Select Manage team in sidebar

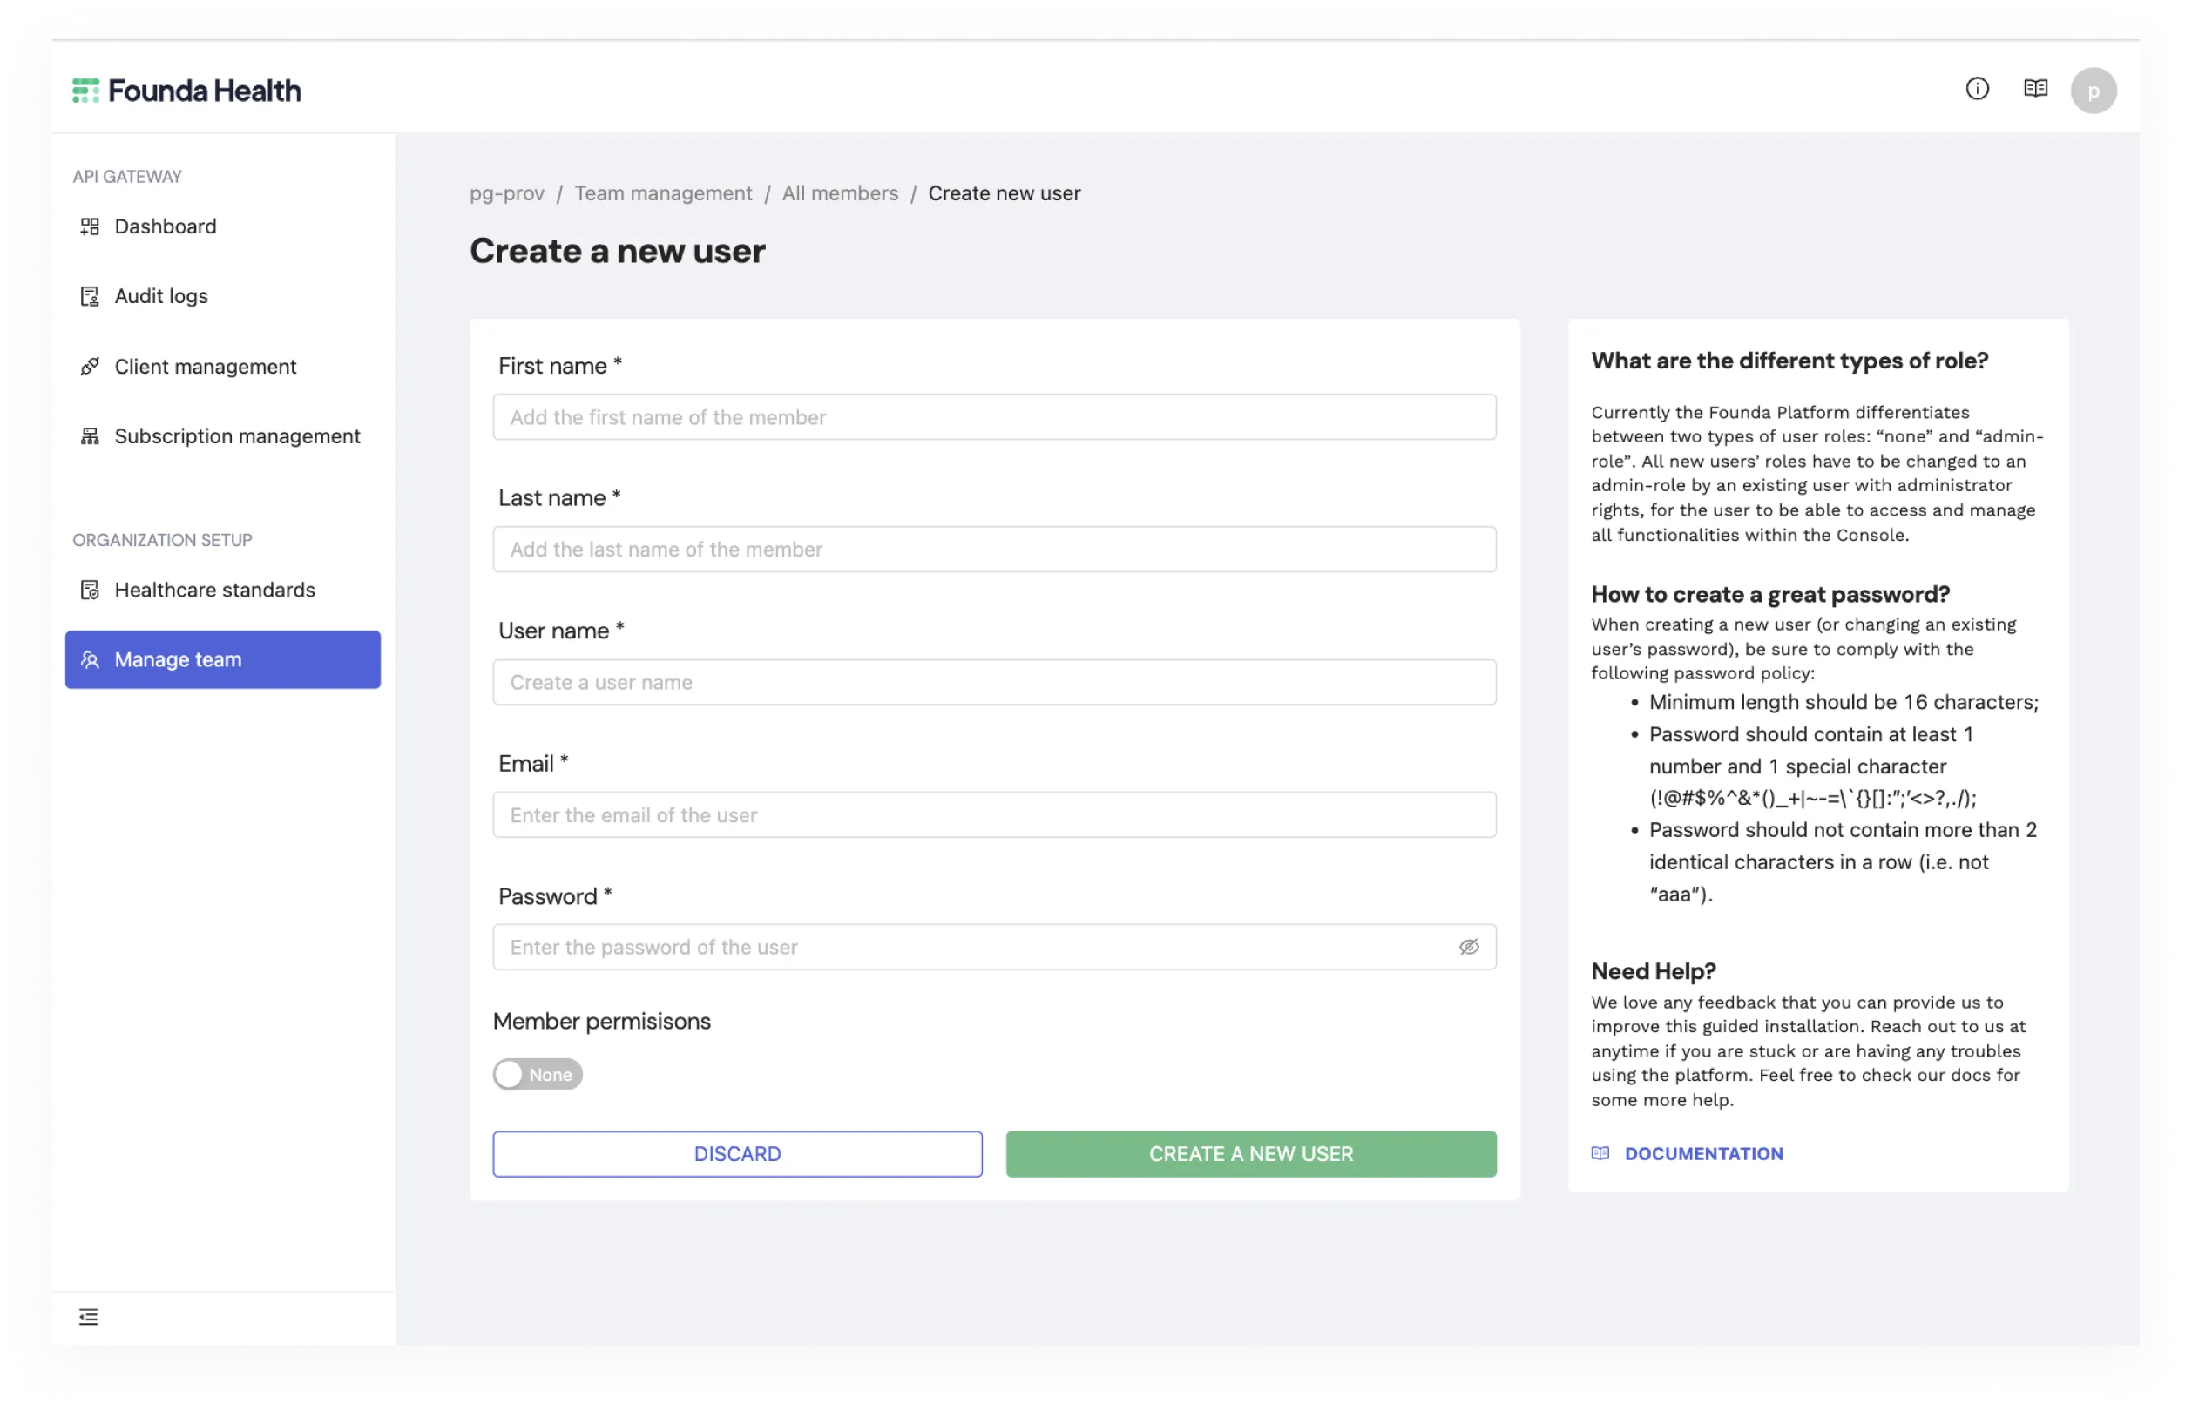point(223,659)
